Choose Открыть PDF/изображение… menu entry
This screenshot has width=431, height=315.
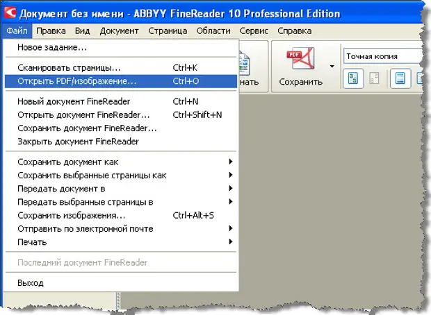coord(121,81)
